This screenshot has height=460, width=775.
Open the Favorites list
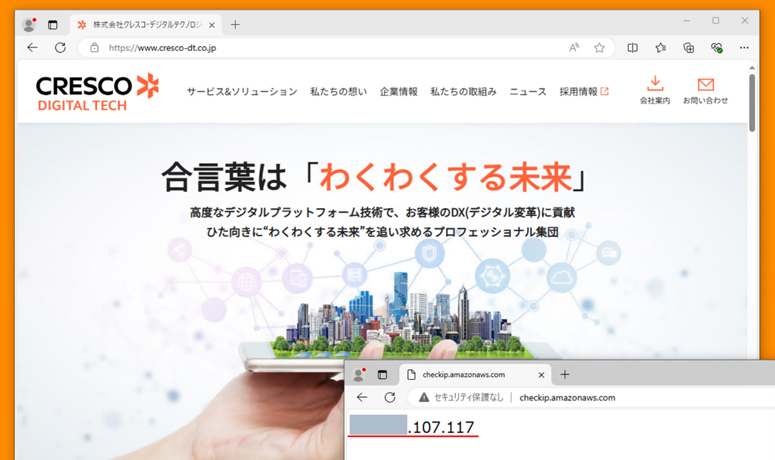click(x=660, y=47)
